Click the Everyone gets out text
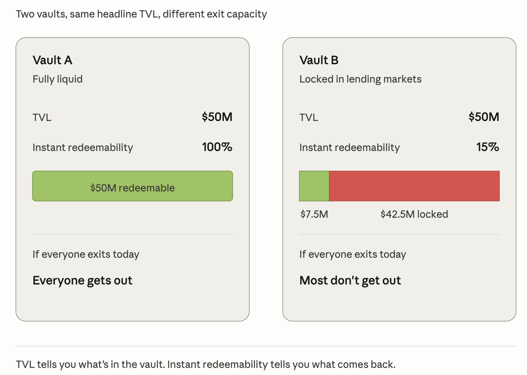This screenshot has height=375, width=527. [83, 280]
